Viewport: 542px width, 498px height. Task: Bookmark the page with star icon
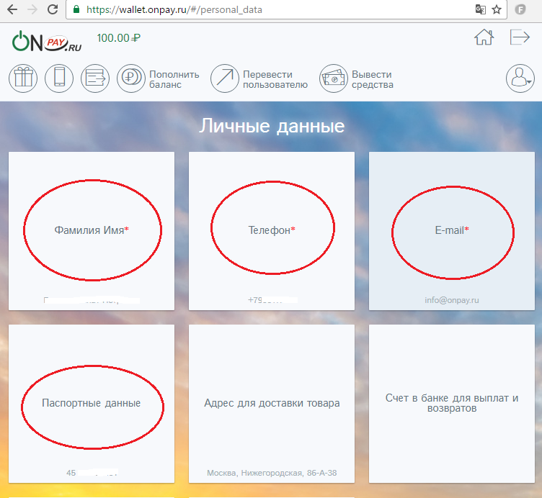point(497,10)
